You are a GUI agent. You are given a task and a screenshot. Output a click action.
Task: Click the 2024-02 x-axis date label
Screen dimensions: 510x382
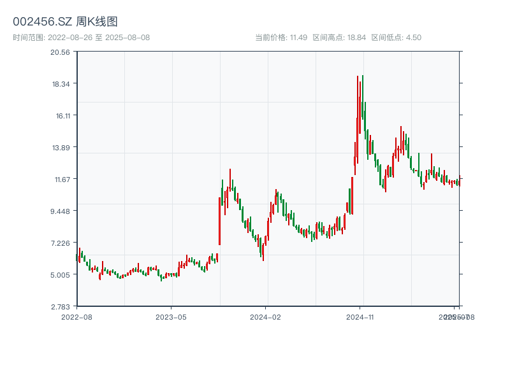click(265, 316)
